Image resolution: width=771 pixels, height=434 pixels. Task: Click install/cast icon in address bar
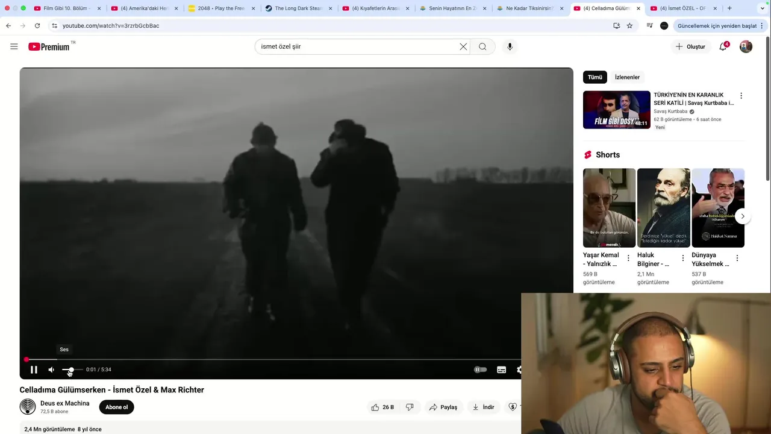616,26
